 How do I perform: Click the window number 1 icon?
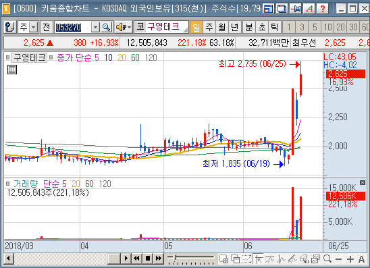(5, 9)
